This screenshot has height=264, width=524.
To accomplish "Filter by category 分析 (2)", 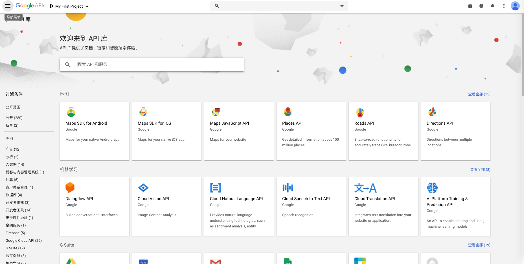I will click(12, 157).
